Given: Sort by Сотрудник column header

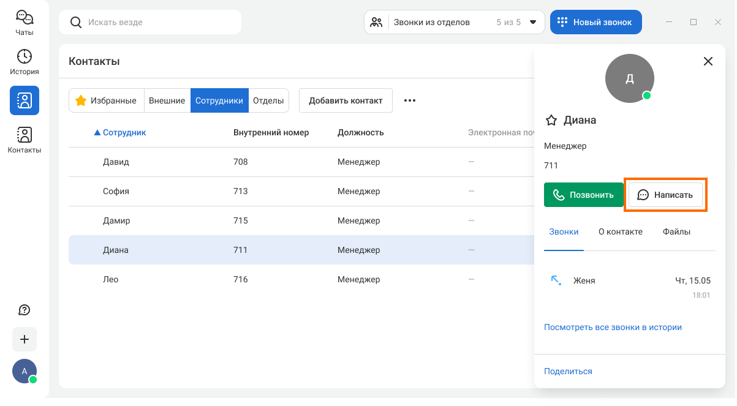Looking at the screenshot, I should (124, 132).
